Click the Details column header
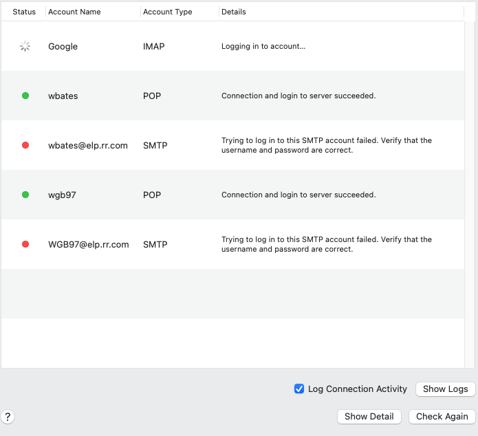Screen dimensions: 478x436 [234, 12]
